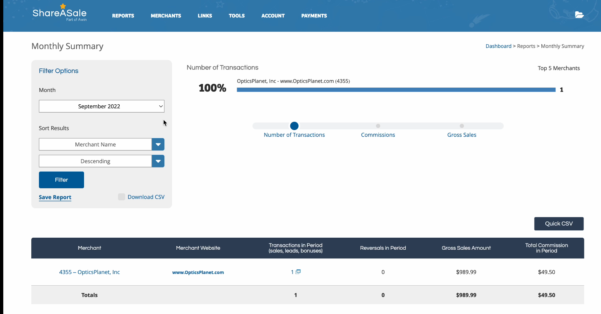Screen dimensions: 601x314
Task: Tick the Download CSV checkbox
Action: [122, 197]
